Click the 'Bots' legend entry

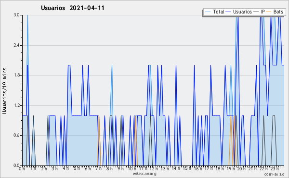pos(278,12)
